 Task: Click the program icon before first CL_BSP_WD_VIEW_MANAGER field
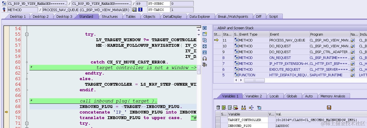pos(4,4)
